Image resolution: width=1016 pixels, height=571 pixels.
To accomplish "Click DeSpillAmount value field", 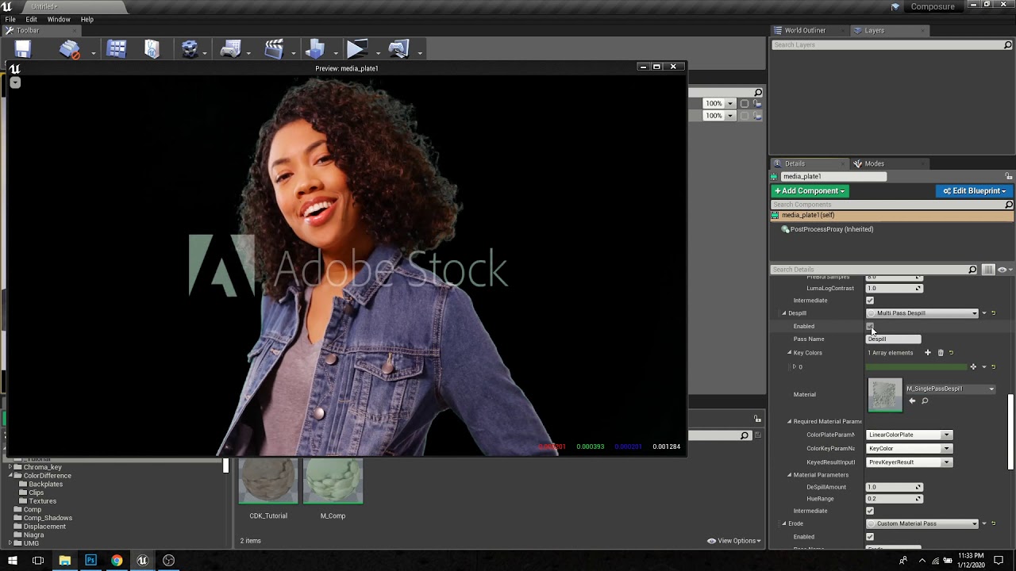I will click(x=894, y=487).
